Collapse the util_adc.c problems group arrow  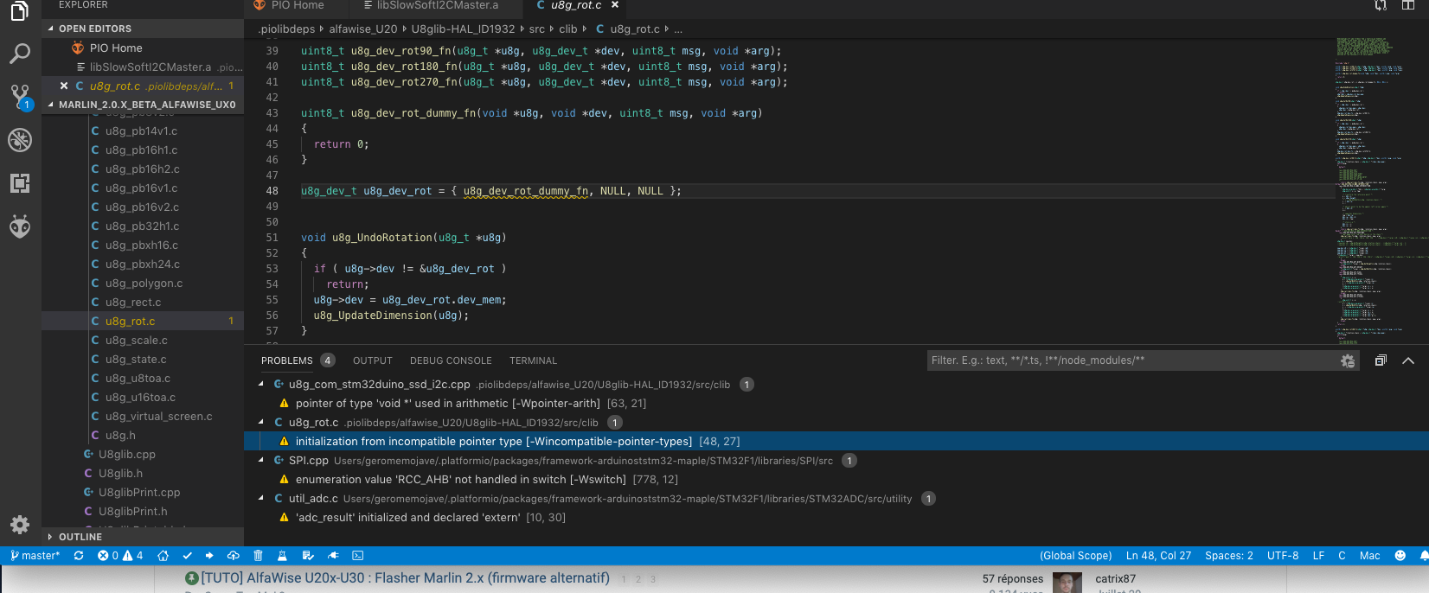pos(261,499)
